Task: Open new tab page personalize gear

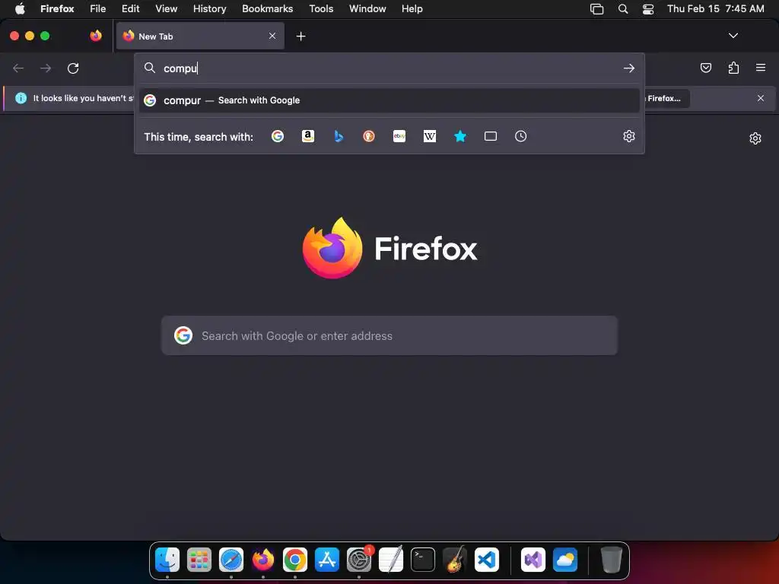Action: [755, 138]
